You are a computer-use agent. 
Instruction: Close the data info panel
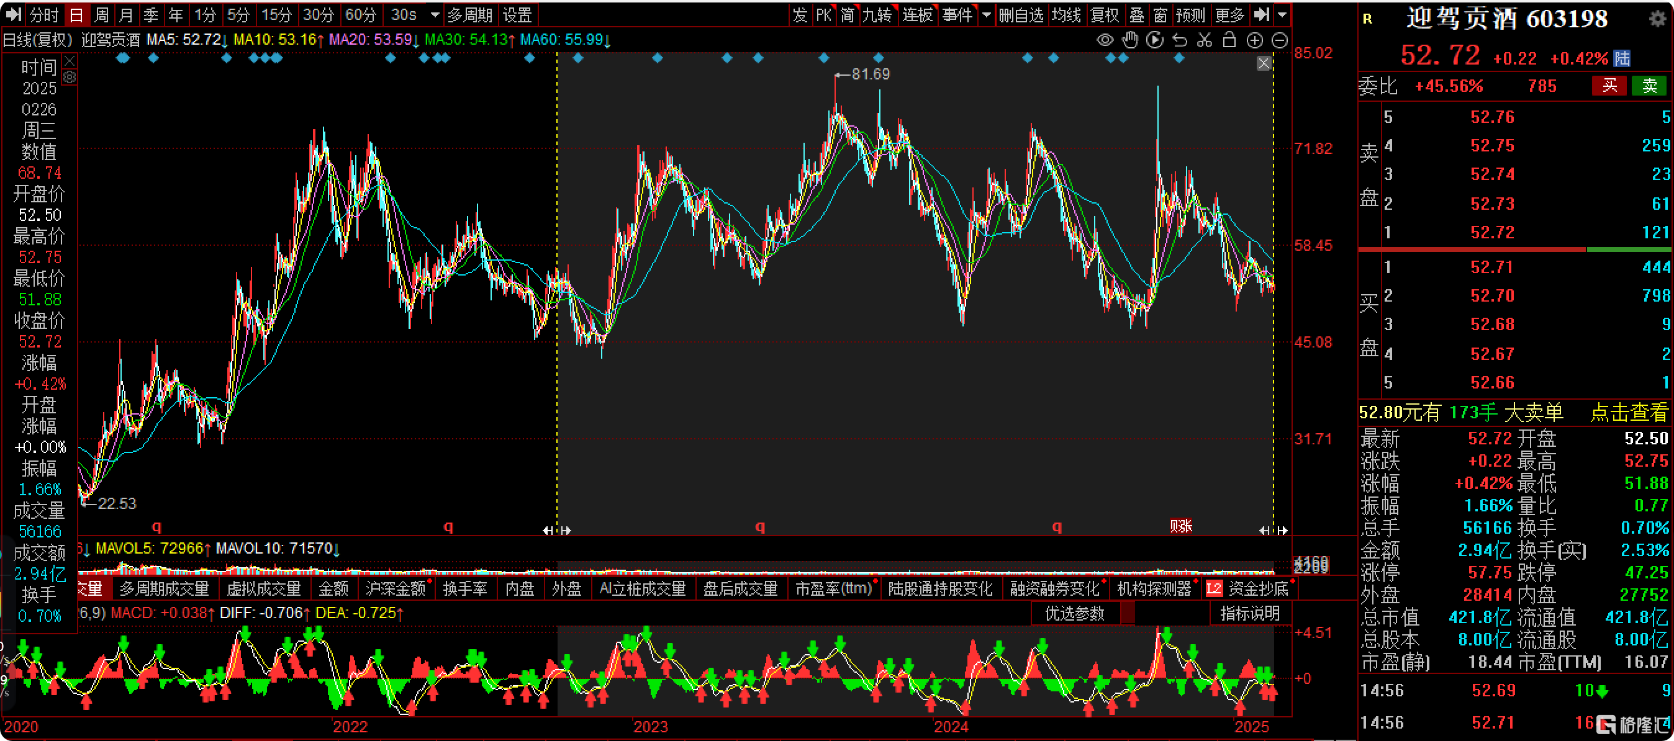70,61
